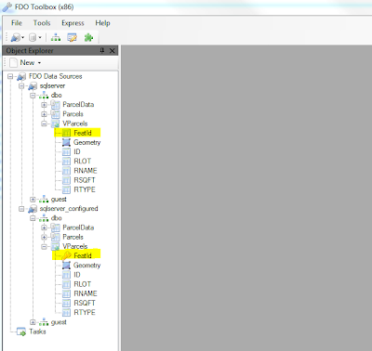Image resolution: width=372 pixels, height=351 pixels.
Task: Collapse VParcels under sqlserver_configured
Action: [x=44, y=247]
